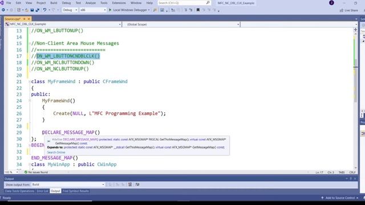Viewport: 365px width, 205px height.
Task: Switch to the Find Symbol Results tab
Action: [76, 191]
